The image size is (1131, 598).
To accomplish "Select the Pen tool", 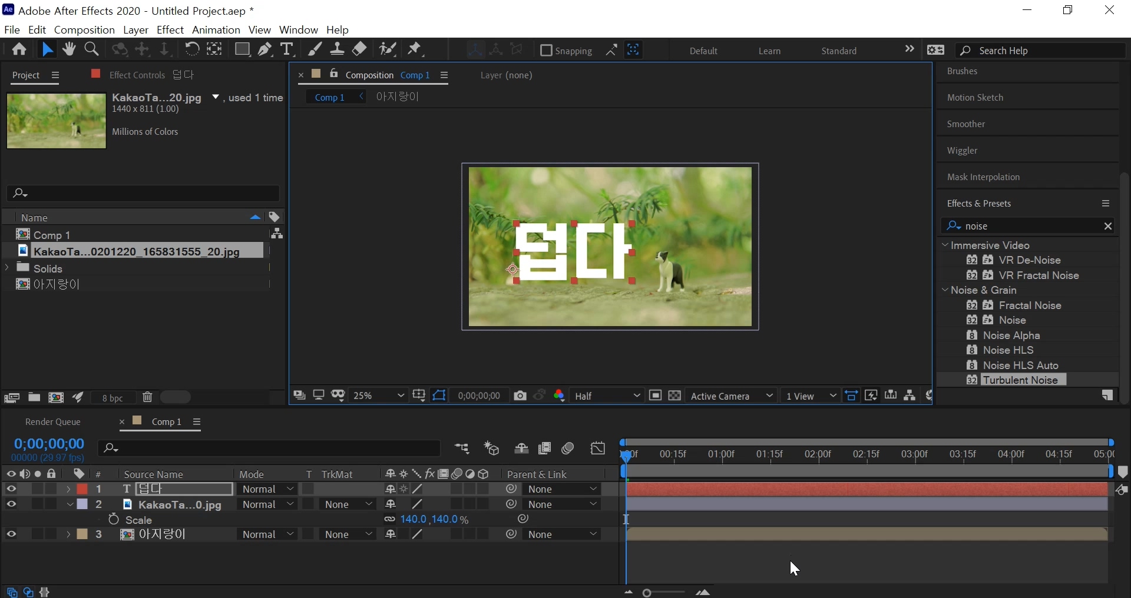I will pyautogui.click(x=264, y=49).
